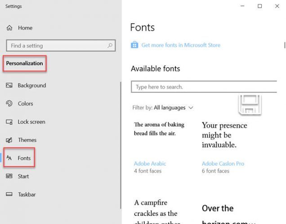Click the Microsoft Store bag icon
This screenshot has height=224, width=286.
(x=134, y=45)
